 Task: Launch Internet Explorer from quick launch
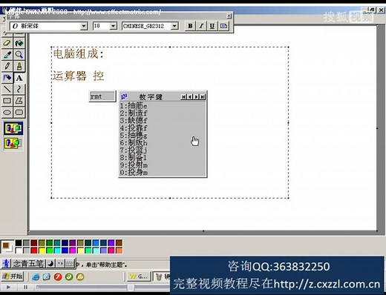click(x=36, y=276)
